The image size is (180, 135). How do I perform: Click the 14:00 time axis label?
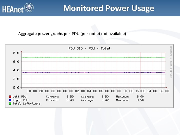click(152, 91)
